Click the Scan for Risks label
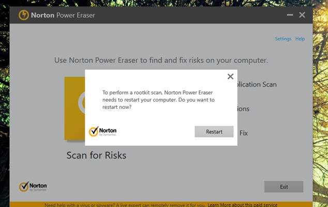This screenshot has height=207, width=328. pyautogui.click(x=96, y=155)
